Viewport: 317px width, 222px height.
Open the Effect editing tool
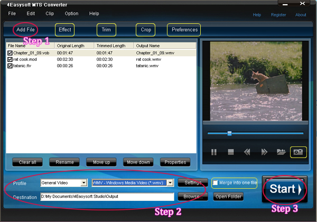(x=64, y=30)
